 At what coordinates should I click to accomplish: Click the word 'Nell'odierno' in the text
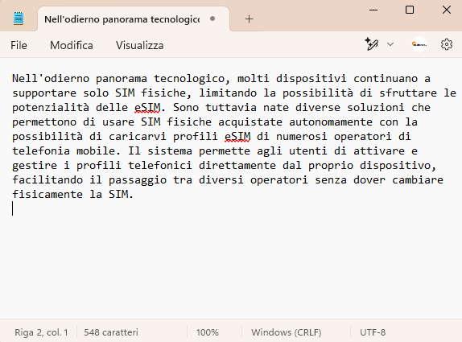[x=51, y=79]
